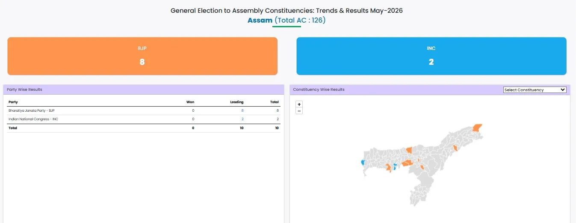
Task: Click the orange constituency at the map's northeastern tip
Action: tap(477, 128)
